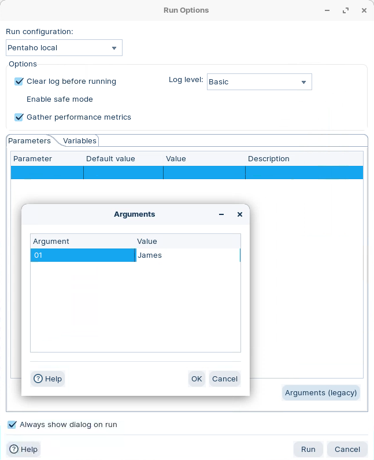Click the Arguments (legacy) button
This screenshot has width=374, height=460.
(x=321, y=393)
